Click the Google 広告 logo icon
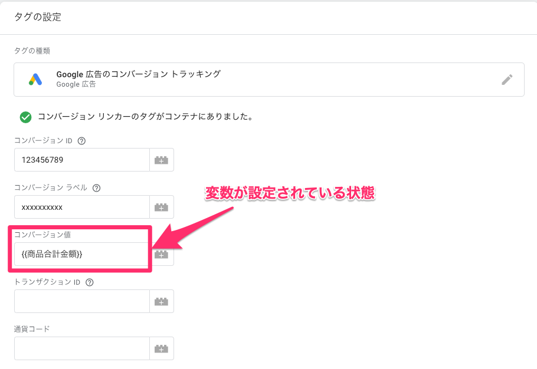Viewport: 537px width, 369px height. (34, 78)
